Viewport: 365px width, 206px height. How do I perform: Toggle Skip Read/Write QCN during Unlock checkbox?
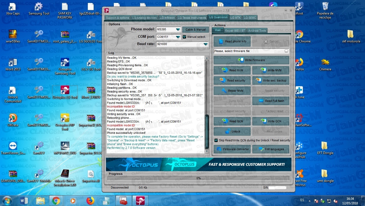pos(216,140)
